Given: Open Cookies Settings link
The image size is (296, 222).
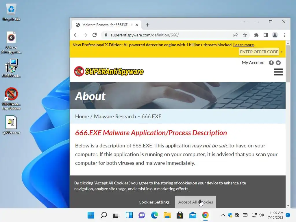Looking at the screenshot, I should point(154,202).
